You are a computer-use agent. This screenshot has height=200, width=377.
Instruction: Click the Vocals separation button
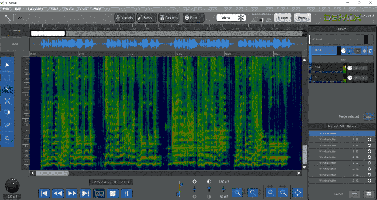click(125, 18)
